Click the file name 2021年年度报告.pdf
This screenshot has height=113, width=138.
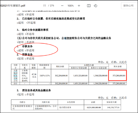point(14,6)
